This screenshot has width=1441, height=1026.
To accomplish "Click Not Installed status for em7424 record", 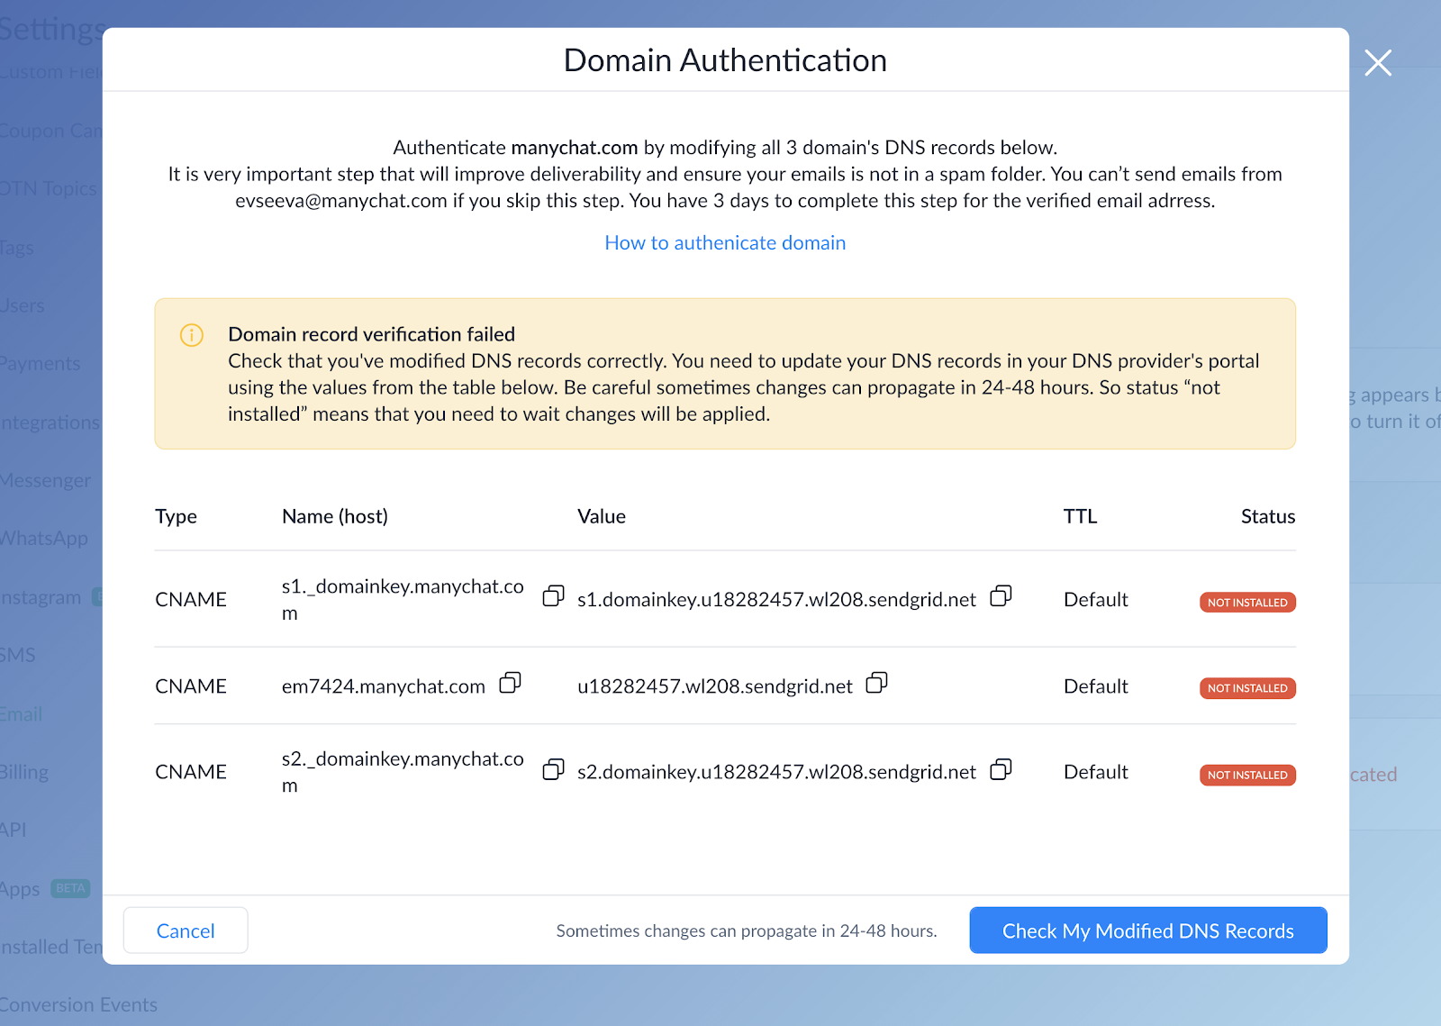I will point(1246,688).
